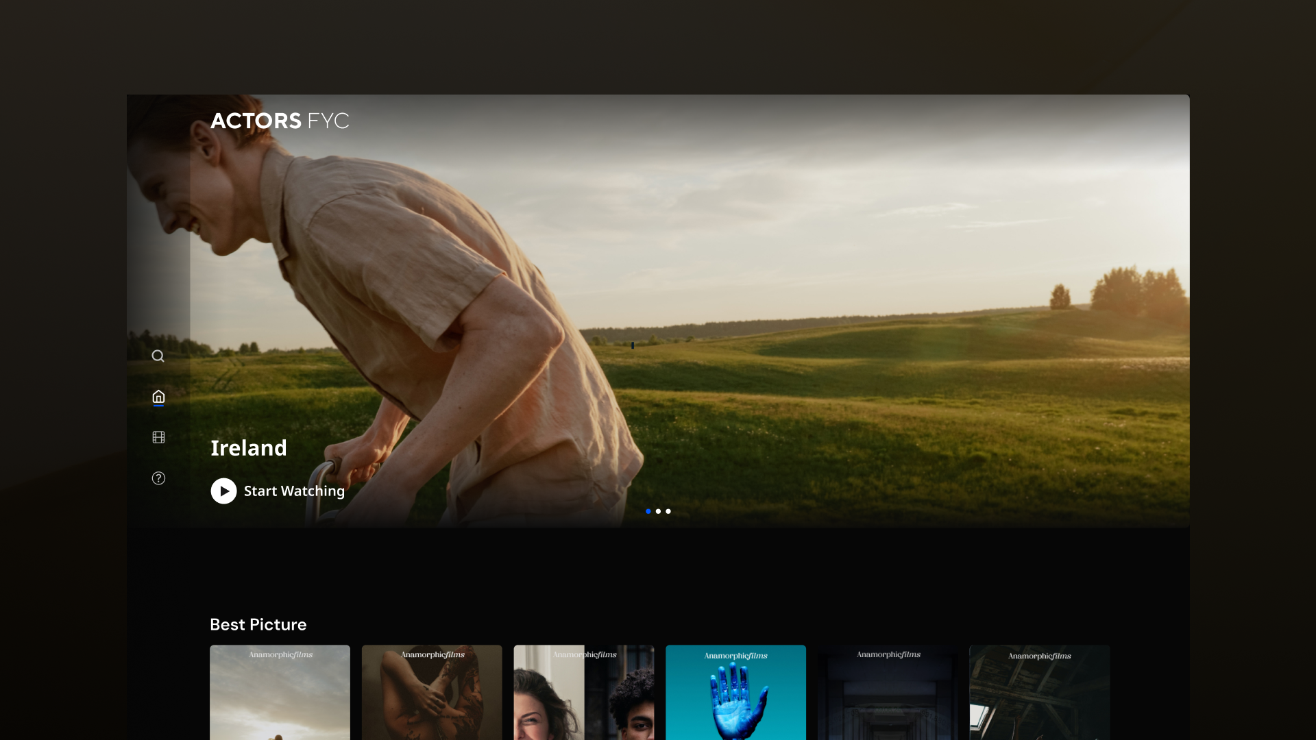Open the poster with wooden roof beams
The width and height of the screenshot is (1316, 740).
[1040, 692]
